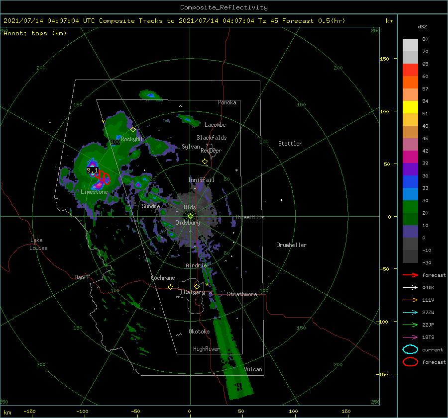Click the light gray 80-70 dBZ swatch
This screenshot has width=448, height=418.
coord(410,45)
